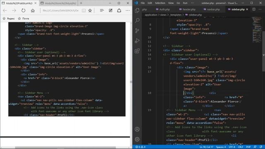Image resolution: width=265 pixels, height=149 pixels.
Task: Close the first Edge tab Modul Praktikum
Action: click(x=35, y=3)
